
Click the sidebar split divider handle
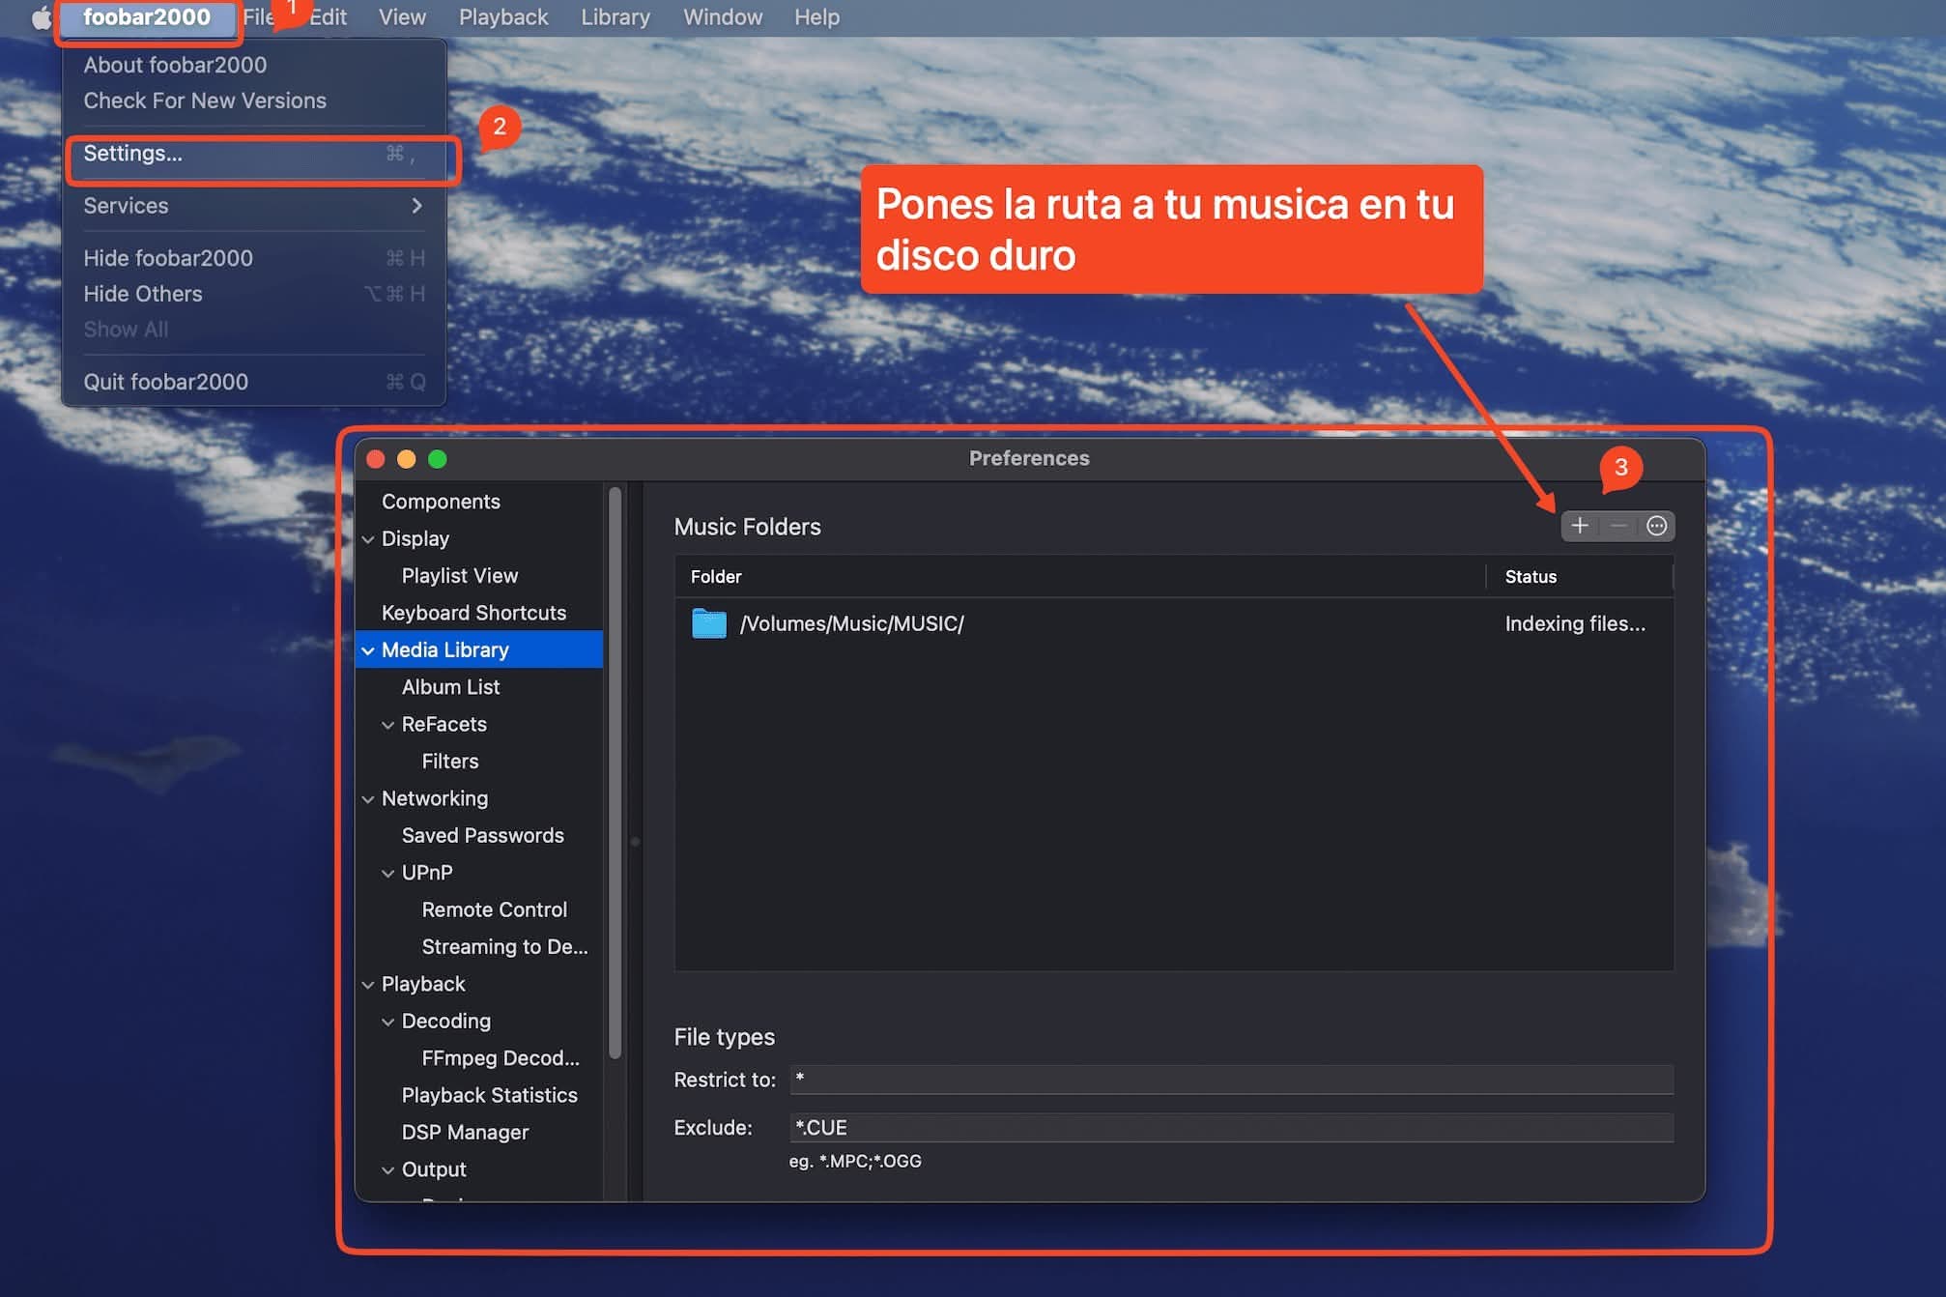point(635,842)
